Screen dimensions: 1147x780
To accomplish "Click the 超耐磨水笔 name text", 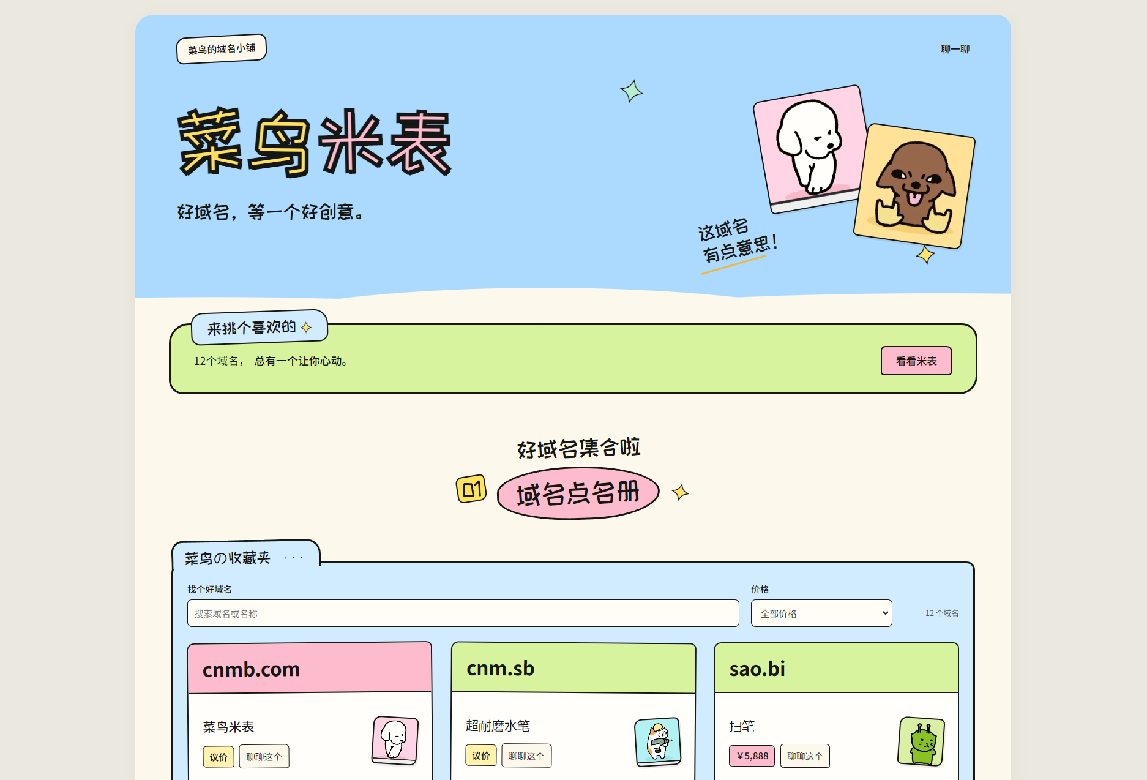I will click(x=498, y=726).
